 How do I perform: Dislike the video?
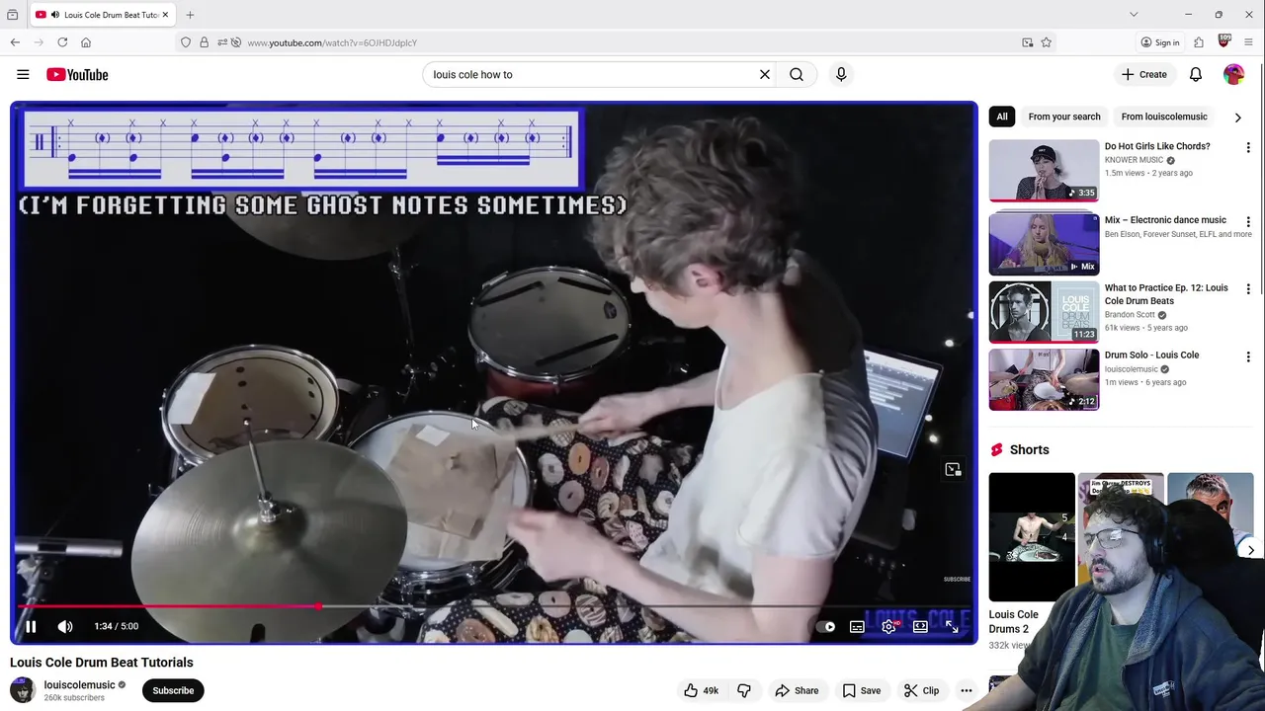(744, 690)
